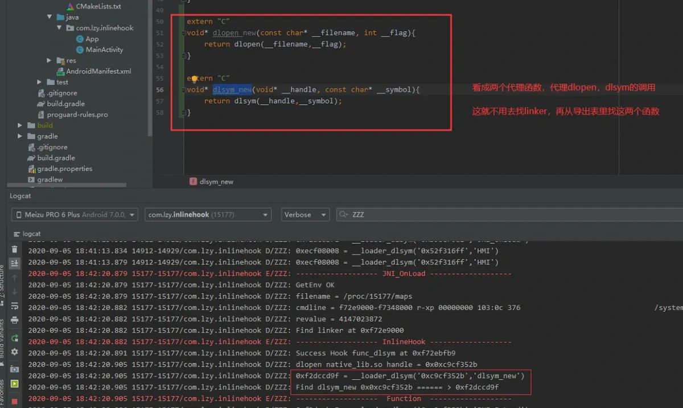Select the CMakeLists.txt file icon
The image size is (683, 408).
tap(69, 6)
